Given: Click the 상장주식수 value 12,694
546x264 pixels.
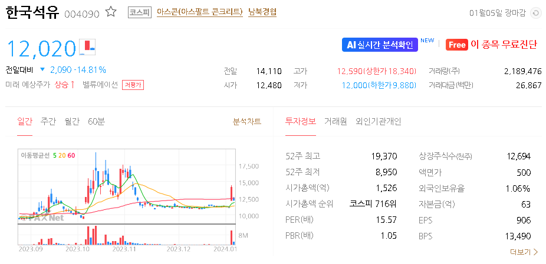Looking at the screenshot, I should click(519, 156).
